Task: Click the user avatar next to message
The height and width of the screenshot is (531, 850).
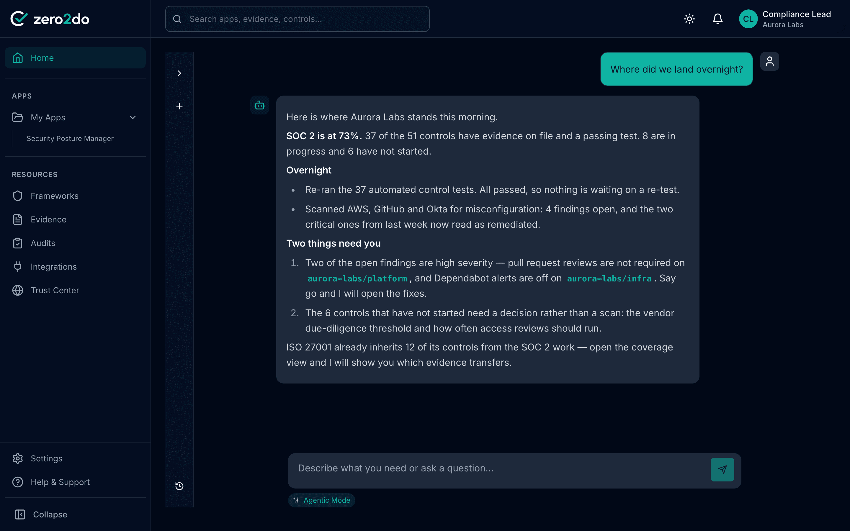Action: 769,61
